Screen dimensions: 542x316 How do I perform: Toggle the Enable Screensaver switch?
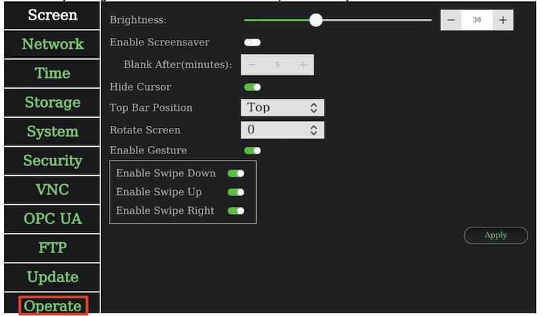click(252, 43)
